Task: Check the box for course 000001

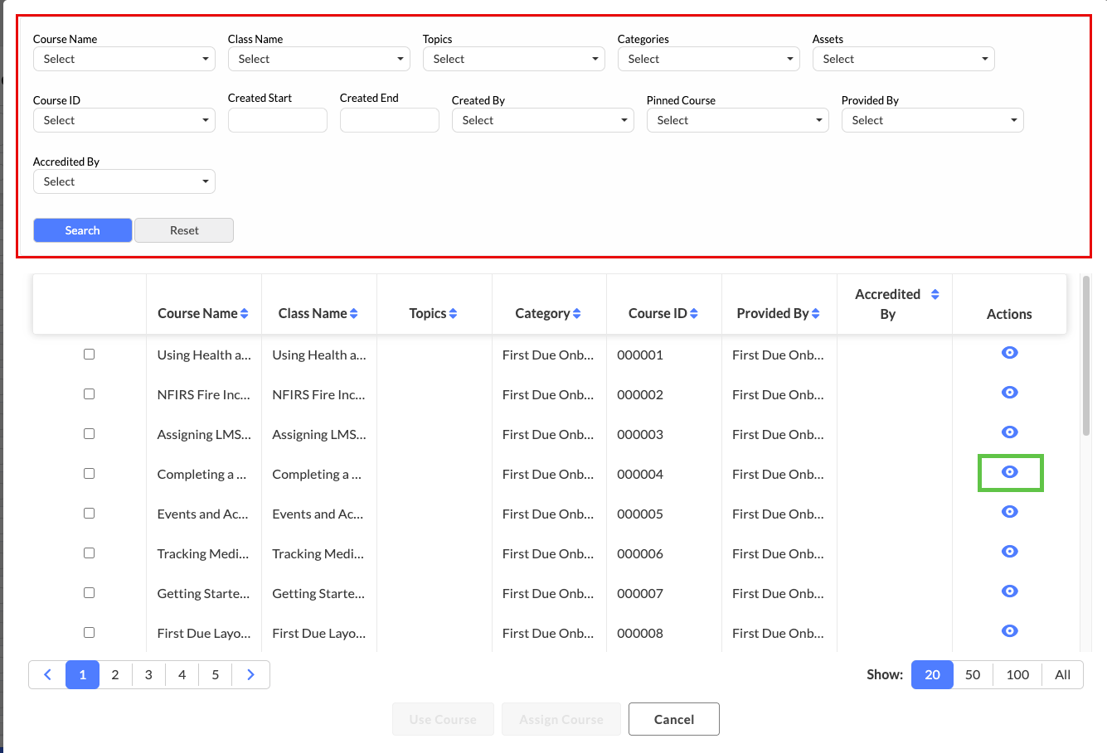Action: click(89, 355)
